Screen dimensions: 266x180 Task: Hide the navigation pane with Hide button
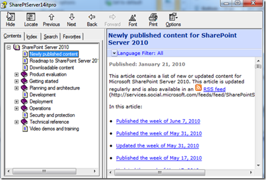click(11, 19)
